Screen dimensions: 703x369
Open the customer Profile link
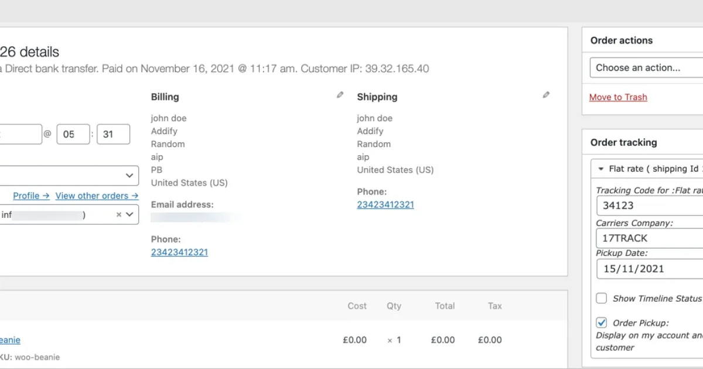(31, 196)
